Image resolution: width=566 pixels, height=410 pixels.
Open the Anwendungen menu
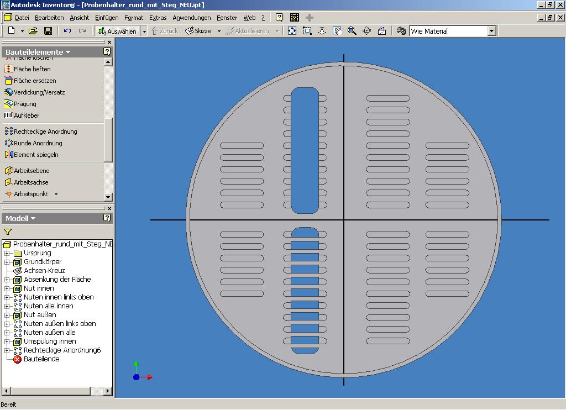pyautogui.click(x=191, y=18)
